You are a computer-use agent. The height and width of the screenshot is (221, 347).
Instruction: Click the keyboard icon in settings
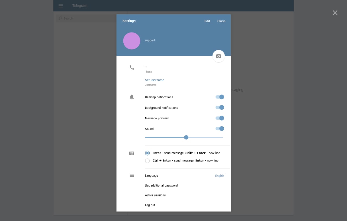point(132,153)
